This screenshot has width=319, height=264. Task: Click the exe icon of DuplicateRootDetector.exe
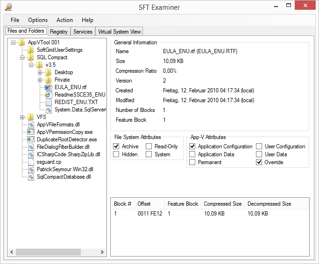tap(31, 139)
